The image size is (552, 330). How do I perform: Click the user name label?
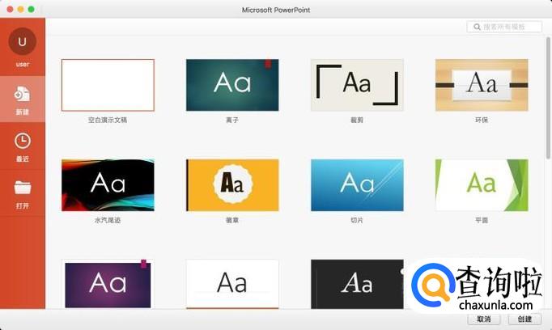pyautogui.click(x=23, y=65)
